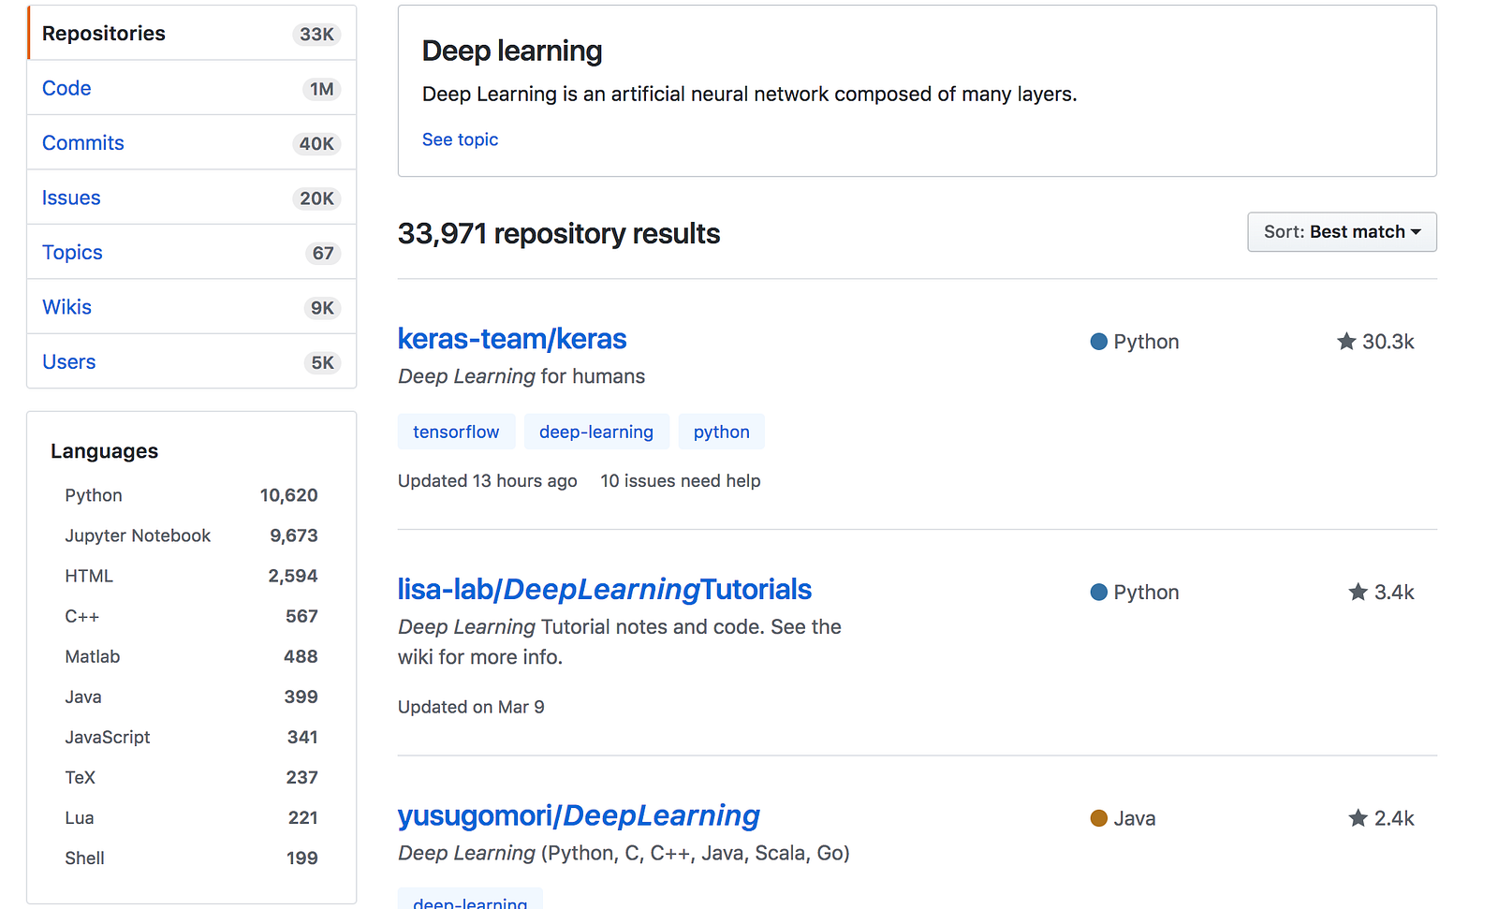Click the Updated on Mar 9 text

(471, 707)
